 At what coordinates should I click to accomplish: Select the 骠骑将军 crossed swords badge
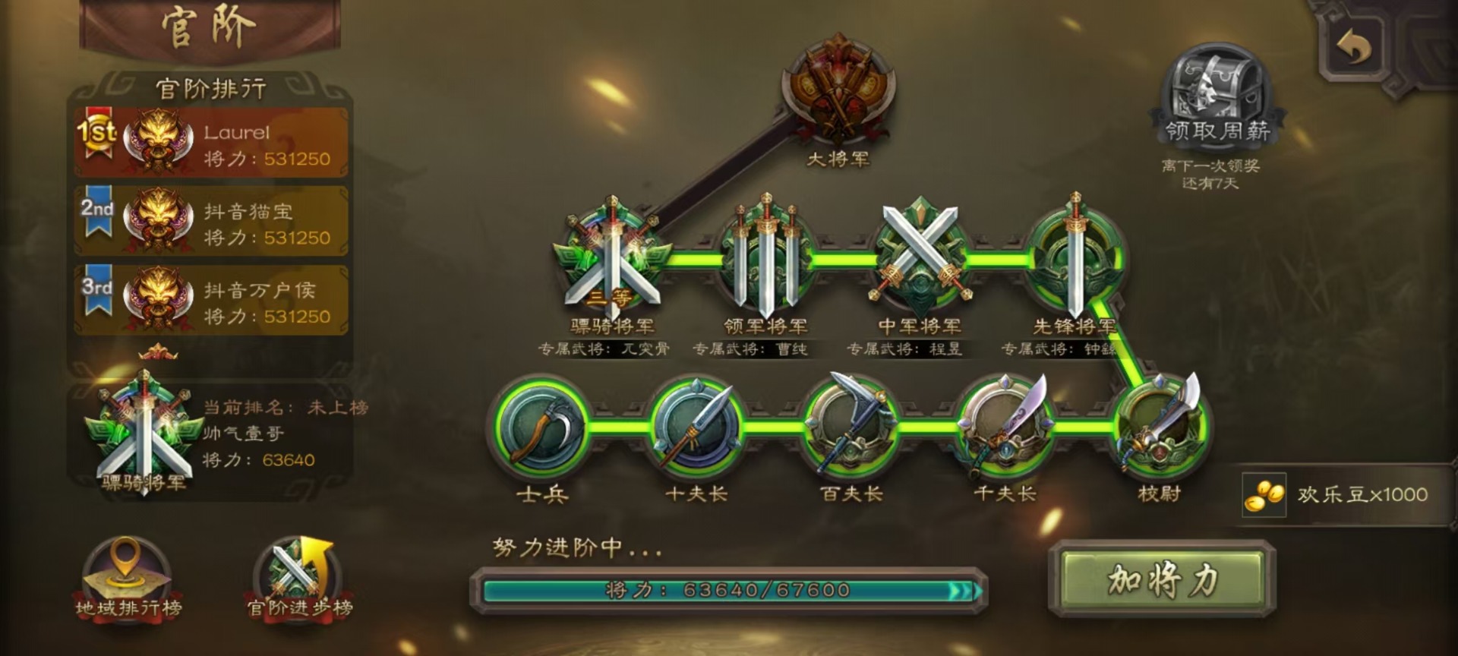coord(612,258)
